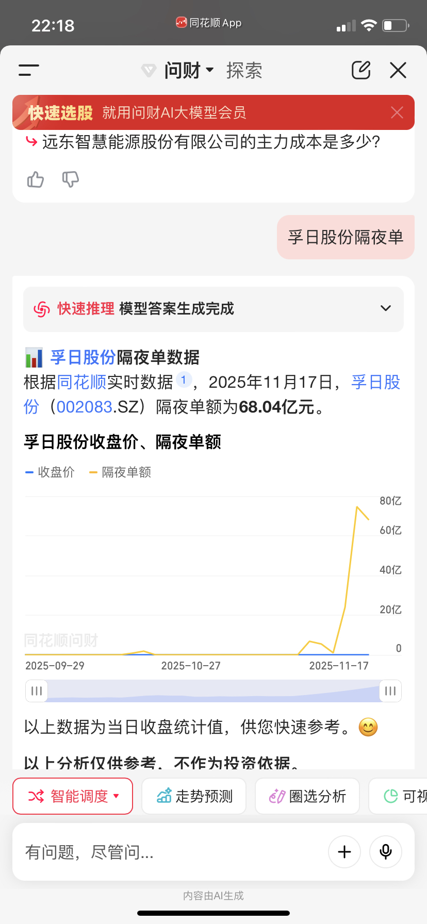Open the 问财 dropdown arrow
Image resolution: width=427 pixels, height=924 pixels.
[x=209, y=70]
